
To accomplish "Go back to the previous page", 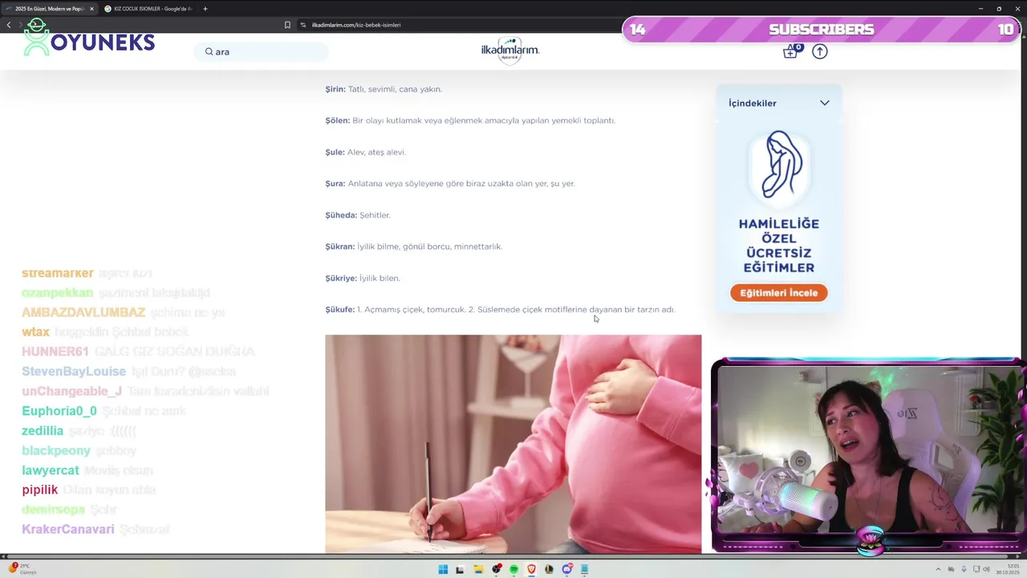I will pyautogui.click(x=9, y=25).
